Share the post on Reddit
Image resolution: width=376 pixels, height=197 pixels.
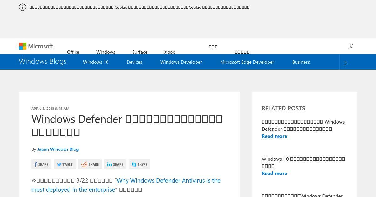pos(90,164)
